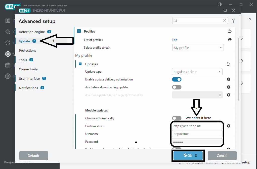257x169 pixels.
Task: Expand first card chevron in main window
Action: click(x=242, y=38)
